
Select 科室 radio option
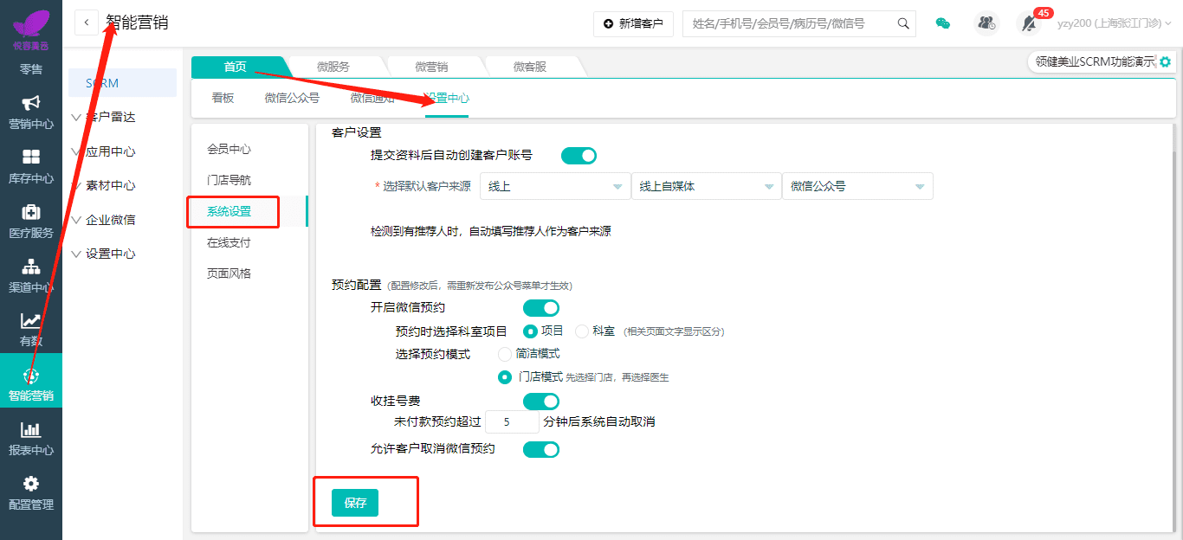(582, 331)
